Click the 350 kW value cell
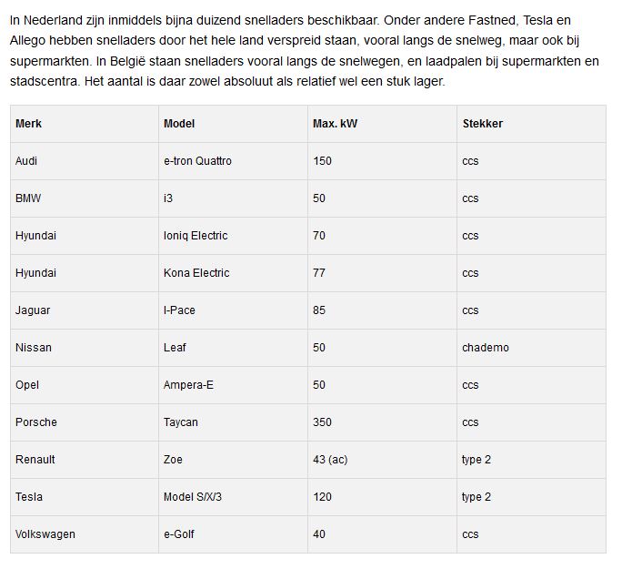 [322, 422]
